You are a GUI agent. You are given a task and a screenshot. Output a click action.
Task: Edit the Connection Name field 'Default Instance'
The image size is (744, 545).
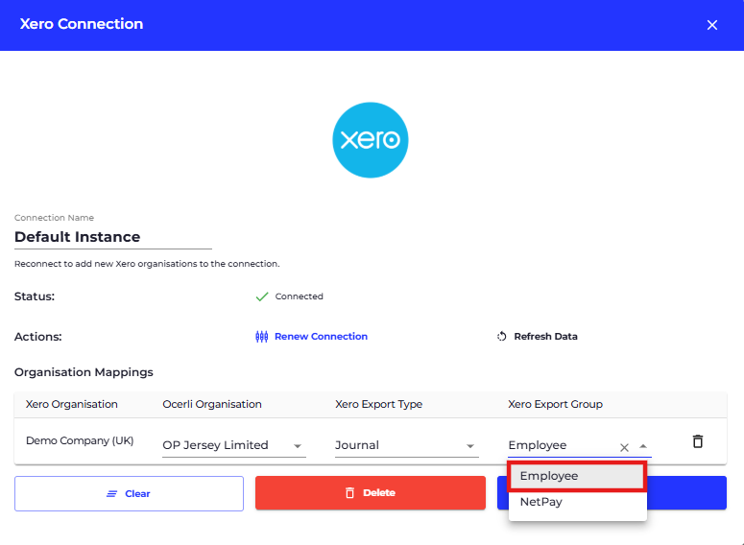[113, 237]
